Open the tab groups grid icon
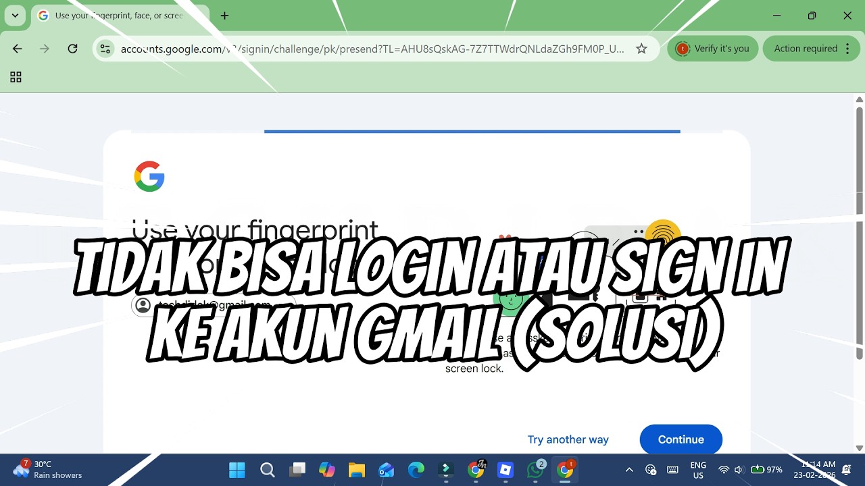Image resolution: width=865 pixels, height=486 pixels. click(16, 77)
